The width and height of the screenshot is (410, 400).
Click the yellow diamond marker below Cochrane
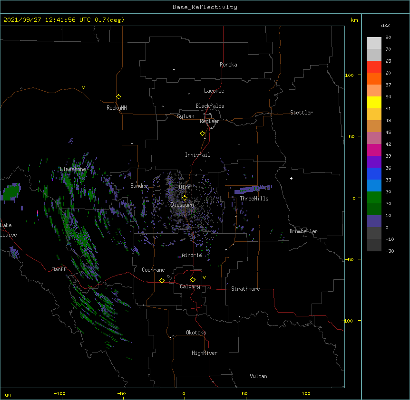click(162, 280)
